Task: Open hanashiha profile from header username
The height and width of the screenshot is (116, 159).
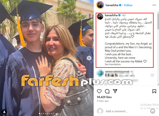Action: (x=112, y=5)
